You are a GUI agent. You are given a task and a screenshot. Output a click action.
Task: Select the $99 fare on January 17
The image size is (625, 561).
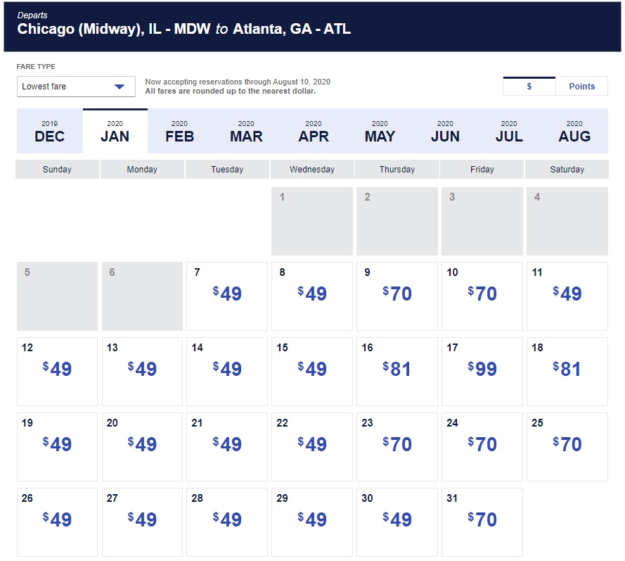tap(482, 370)
